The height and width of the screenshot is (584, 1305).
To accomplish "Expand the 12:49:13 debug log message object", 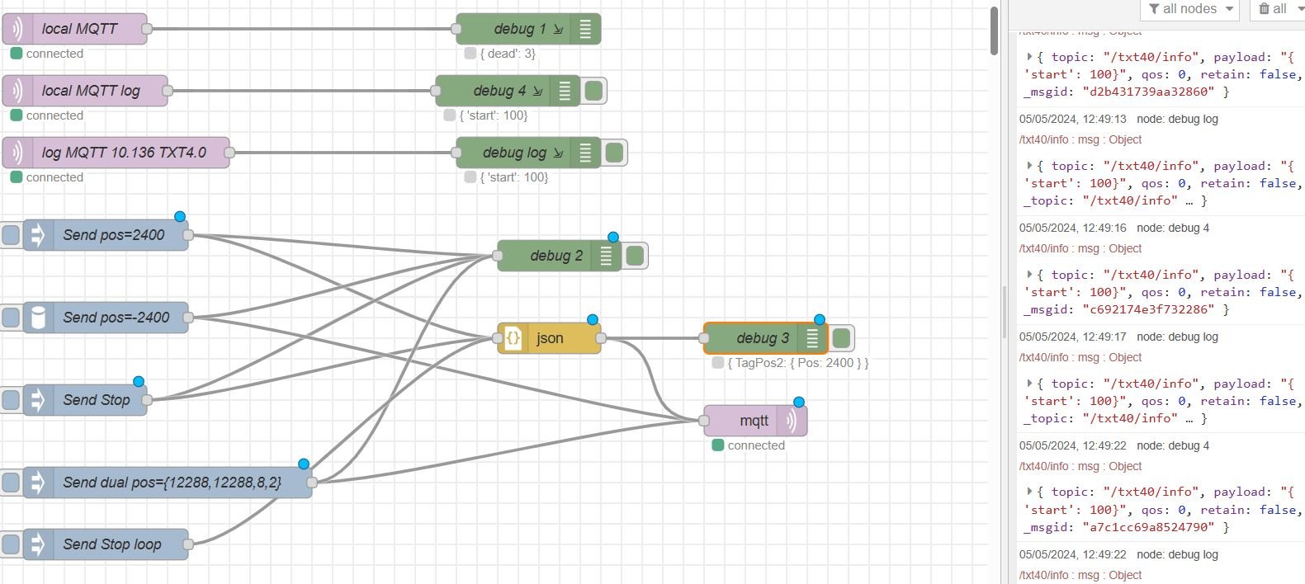I will [x=1029, y=166].
